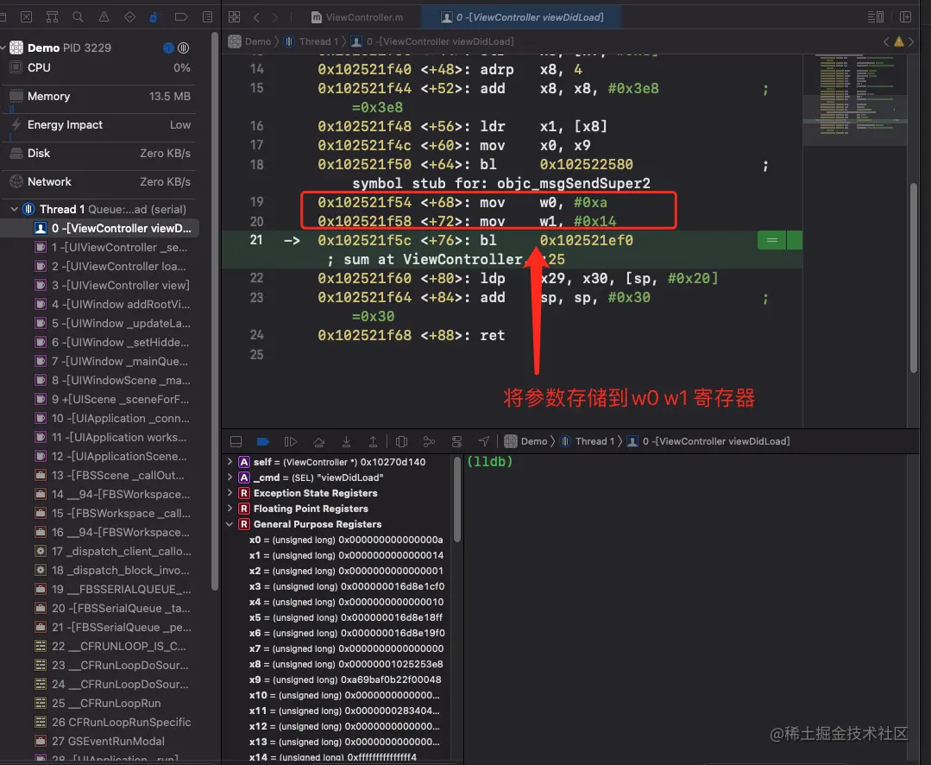The image size is (931, 765).
Task: Open debug view hierarchy icon
Action: pos(401,441)
